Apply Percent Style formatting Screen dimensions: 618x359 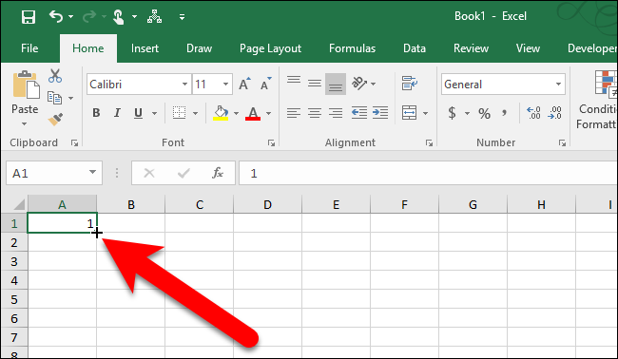coord(484,113)
